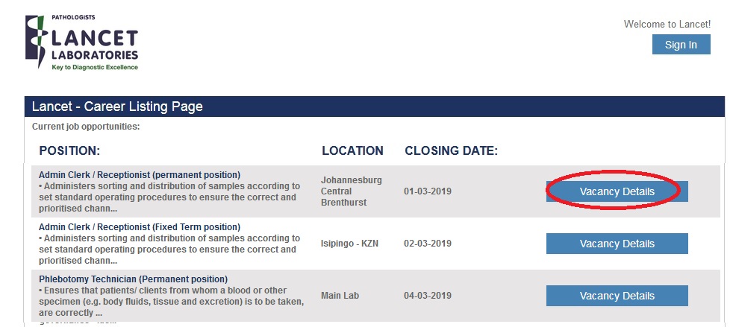Open Vacancy Details for the Johannesburg Admin Clerk

(617, 191)
